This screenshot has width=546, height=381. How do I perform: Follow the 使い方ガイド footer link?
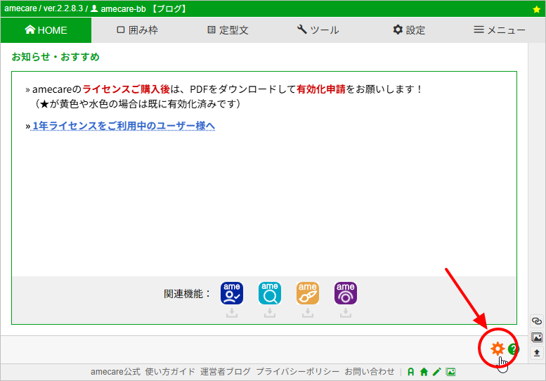(170, 372)
